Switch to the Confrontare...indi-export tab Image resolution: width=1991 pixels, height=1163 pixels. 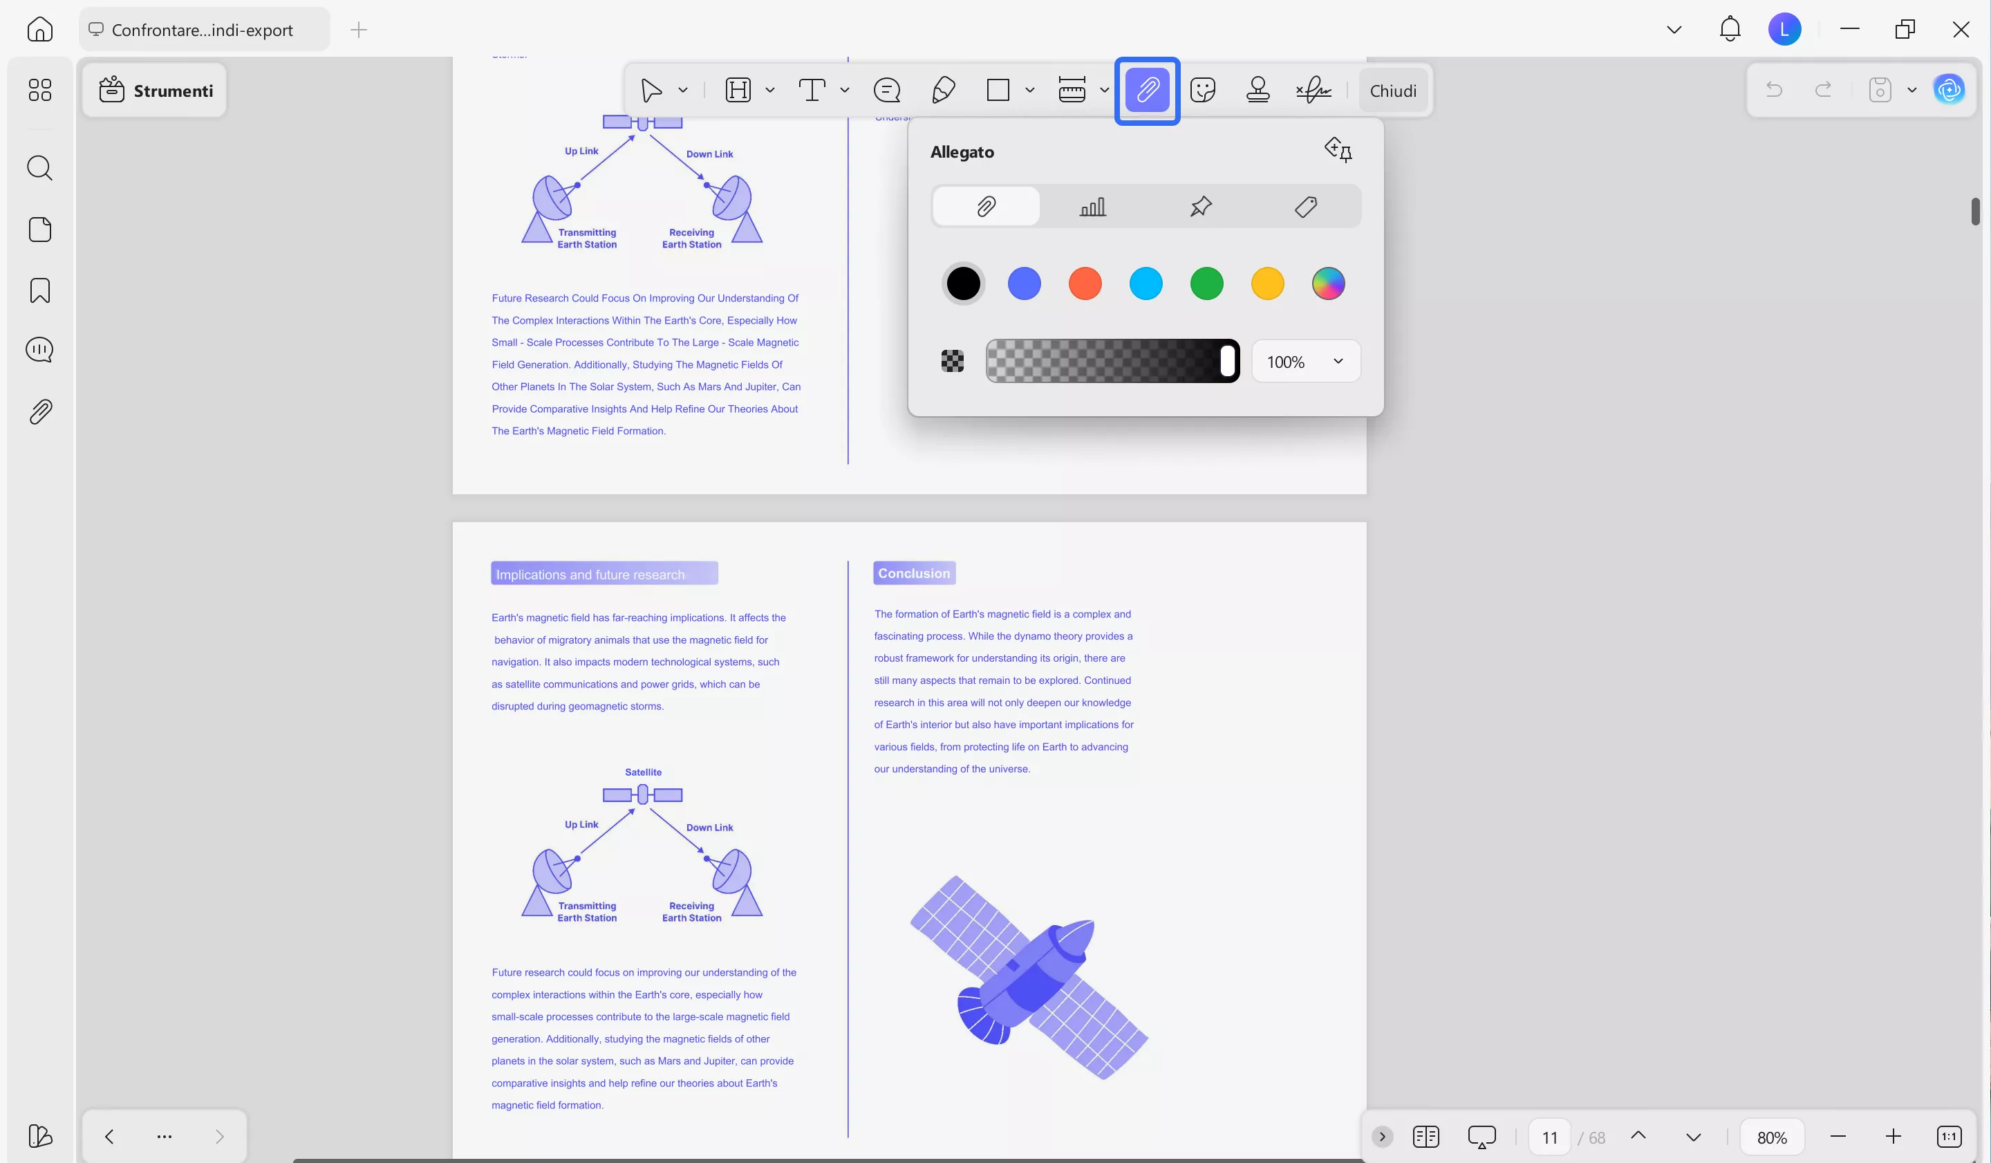(203, 30)
